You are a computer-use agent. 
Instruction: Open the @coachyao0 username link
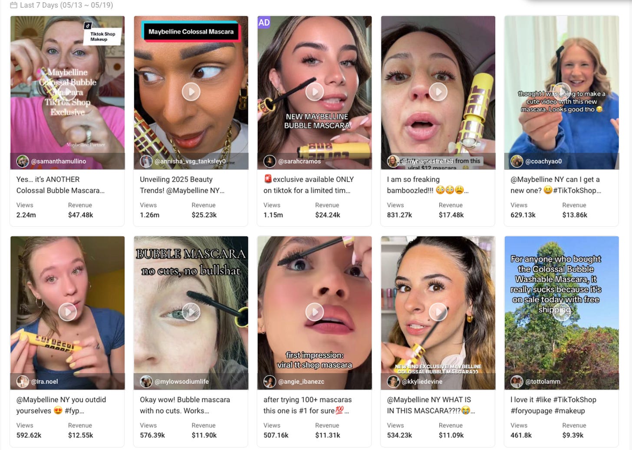pyautogui.click(x=543, y=161)
